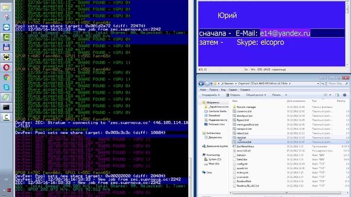Screen dimensions: 351x197
Task: Open recent pages dropdown next to forward button
Action: tap(212, 84)
